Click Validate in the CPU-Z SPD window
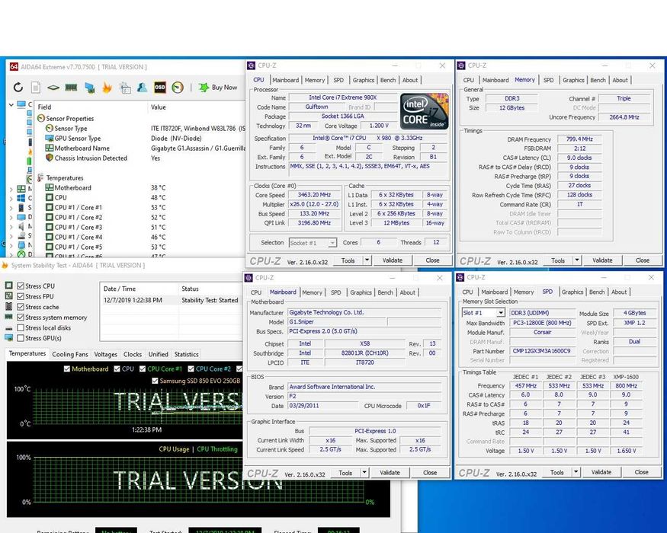Viewport: 667px width, 533px height. (x=601, y=472)
